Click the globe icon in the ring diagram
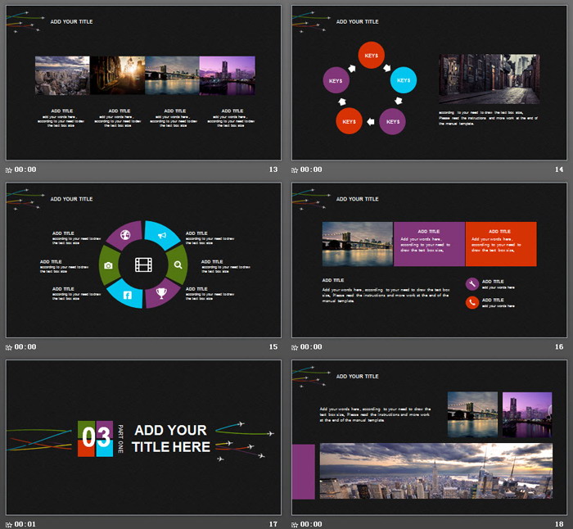 click(x=124, y=237)
